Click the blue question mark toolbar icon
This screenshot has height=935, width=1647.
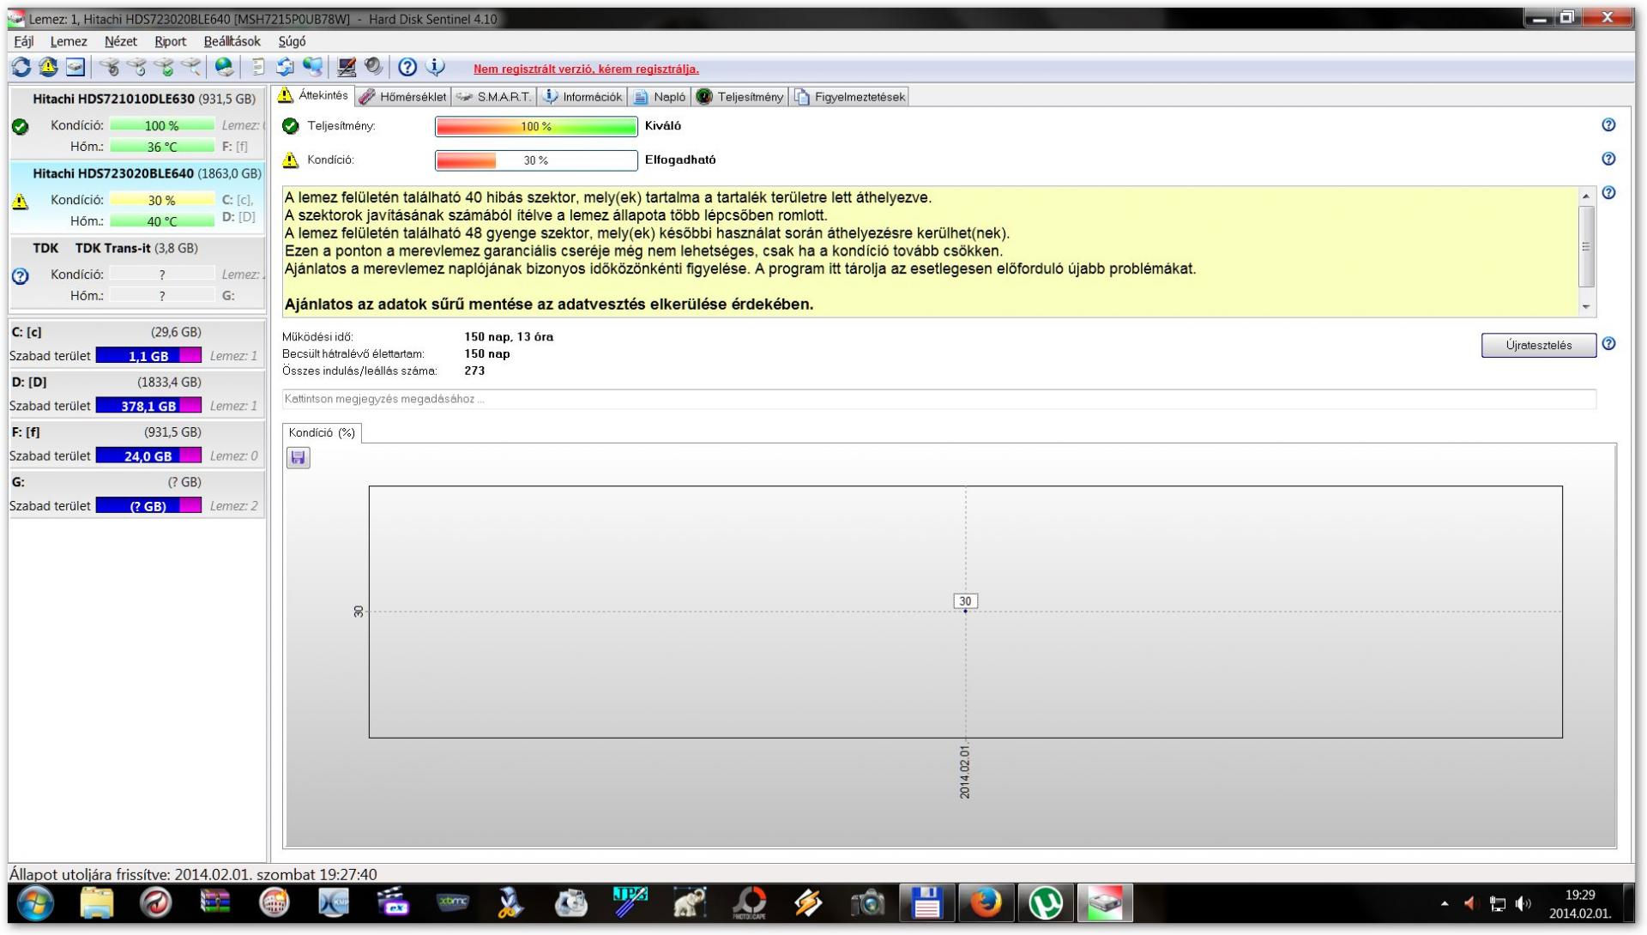pyautogui.click(x=407, y=67)
